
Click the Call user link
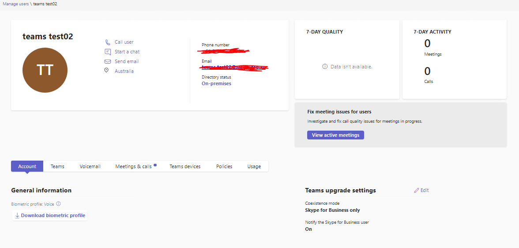click(x=124, y=42)
